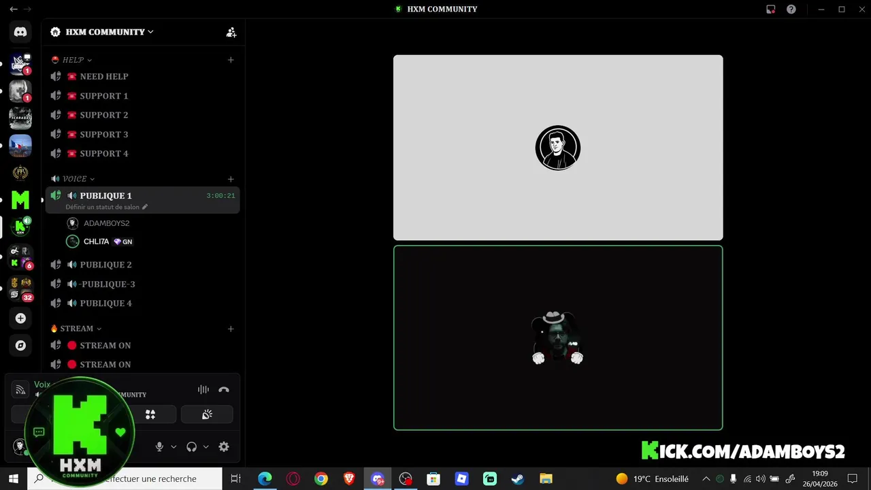Open the Inbox icon in title bar
The height and width of the screenshot is (490, 871).
click(x=771, y=10)
